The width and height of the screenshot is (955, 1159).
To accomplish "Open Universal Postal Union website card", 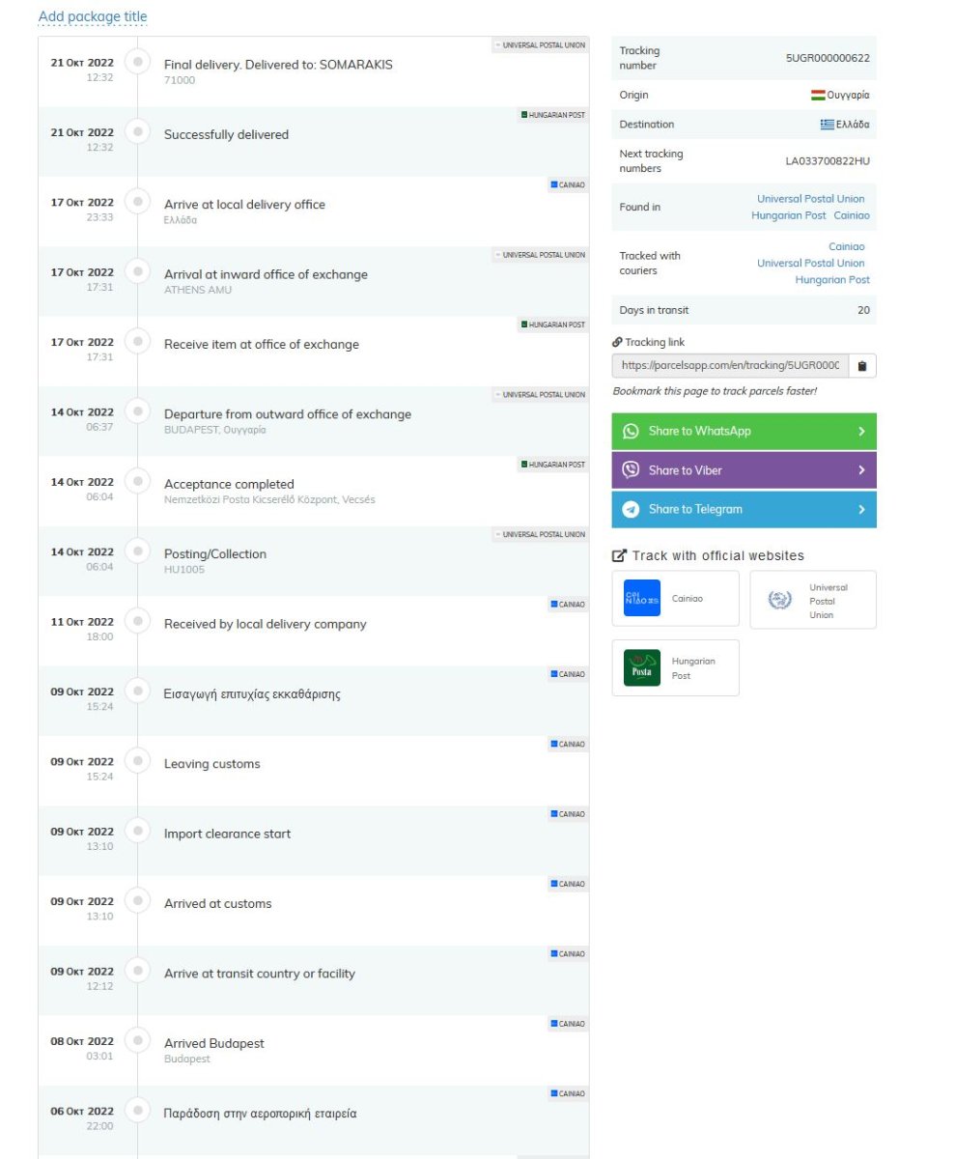I will click(x=813, y=600).
